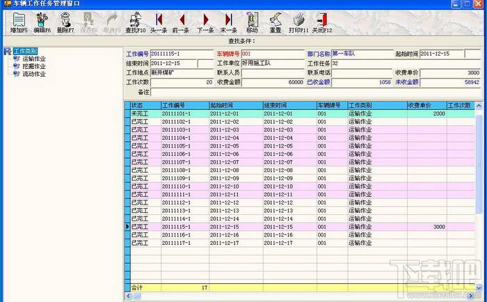The height and width of the screenshot is (302, 487).
Task: Click the 部门名称 field showing 第一车队
Action: (x=362, y=54)
